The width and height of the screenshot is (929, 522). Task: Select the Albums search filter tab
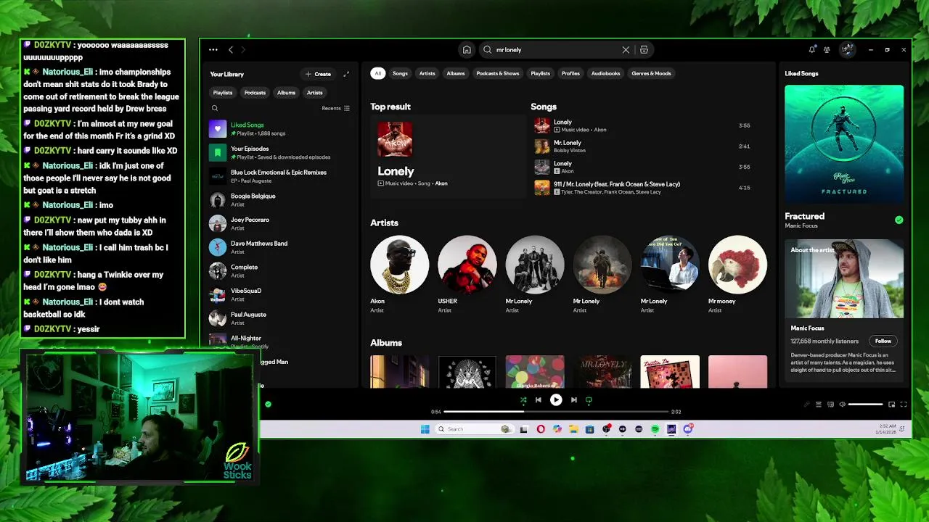click(x=456, y=73)
